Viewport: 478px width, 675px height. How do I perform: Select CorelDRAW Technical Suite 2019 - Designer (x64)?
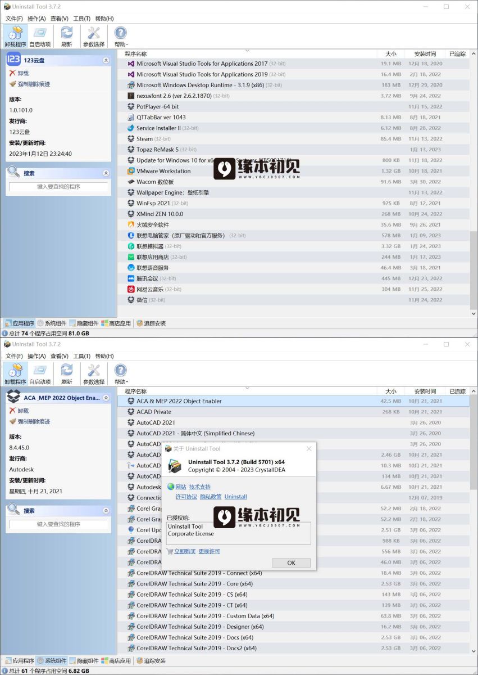(x=293, y=627)
